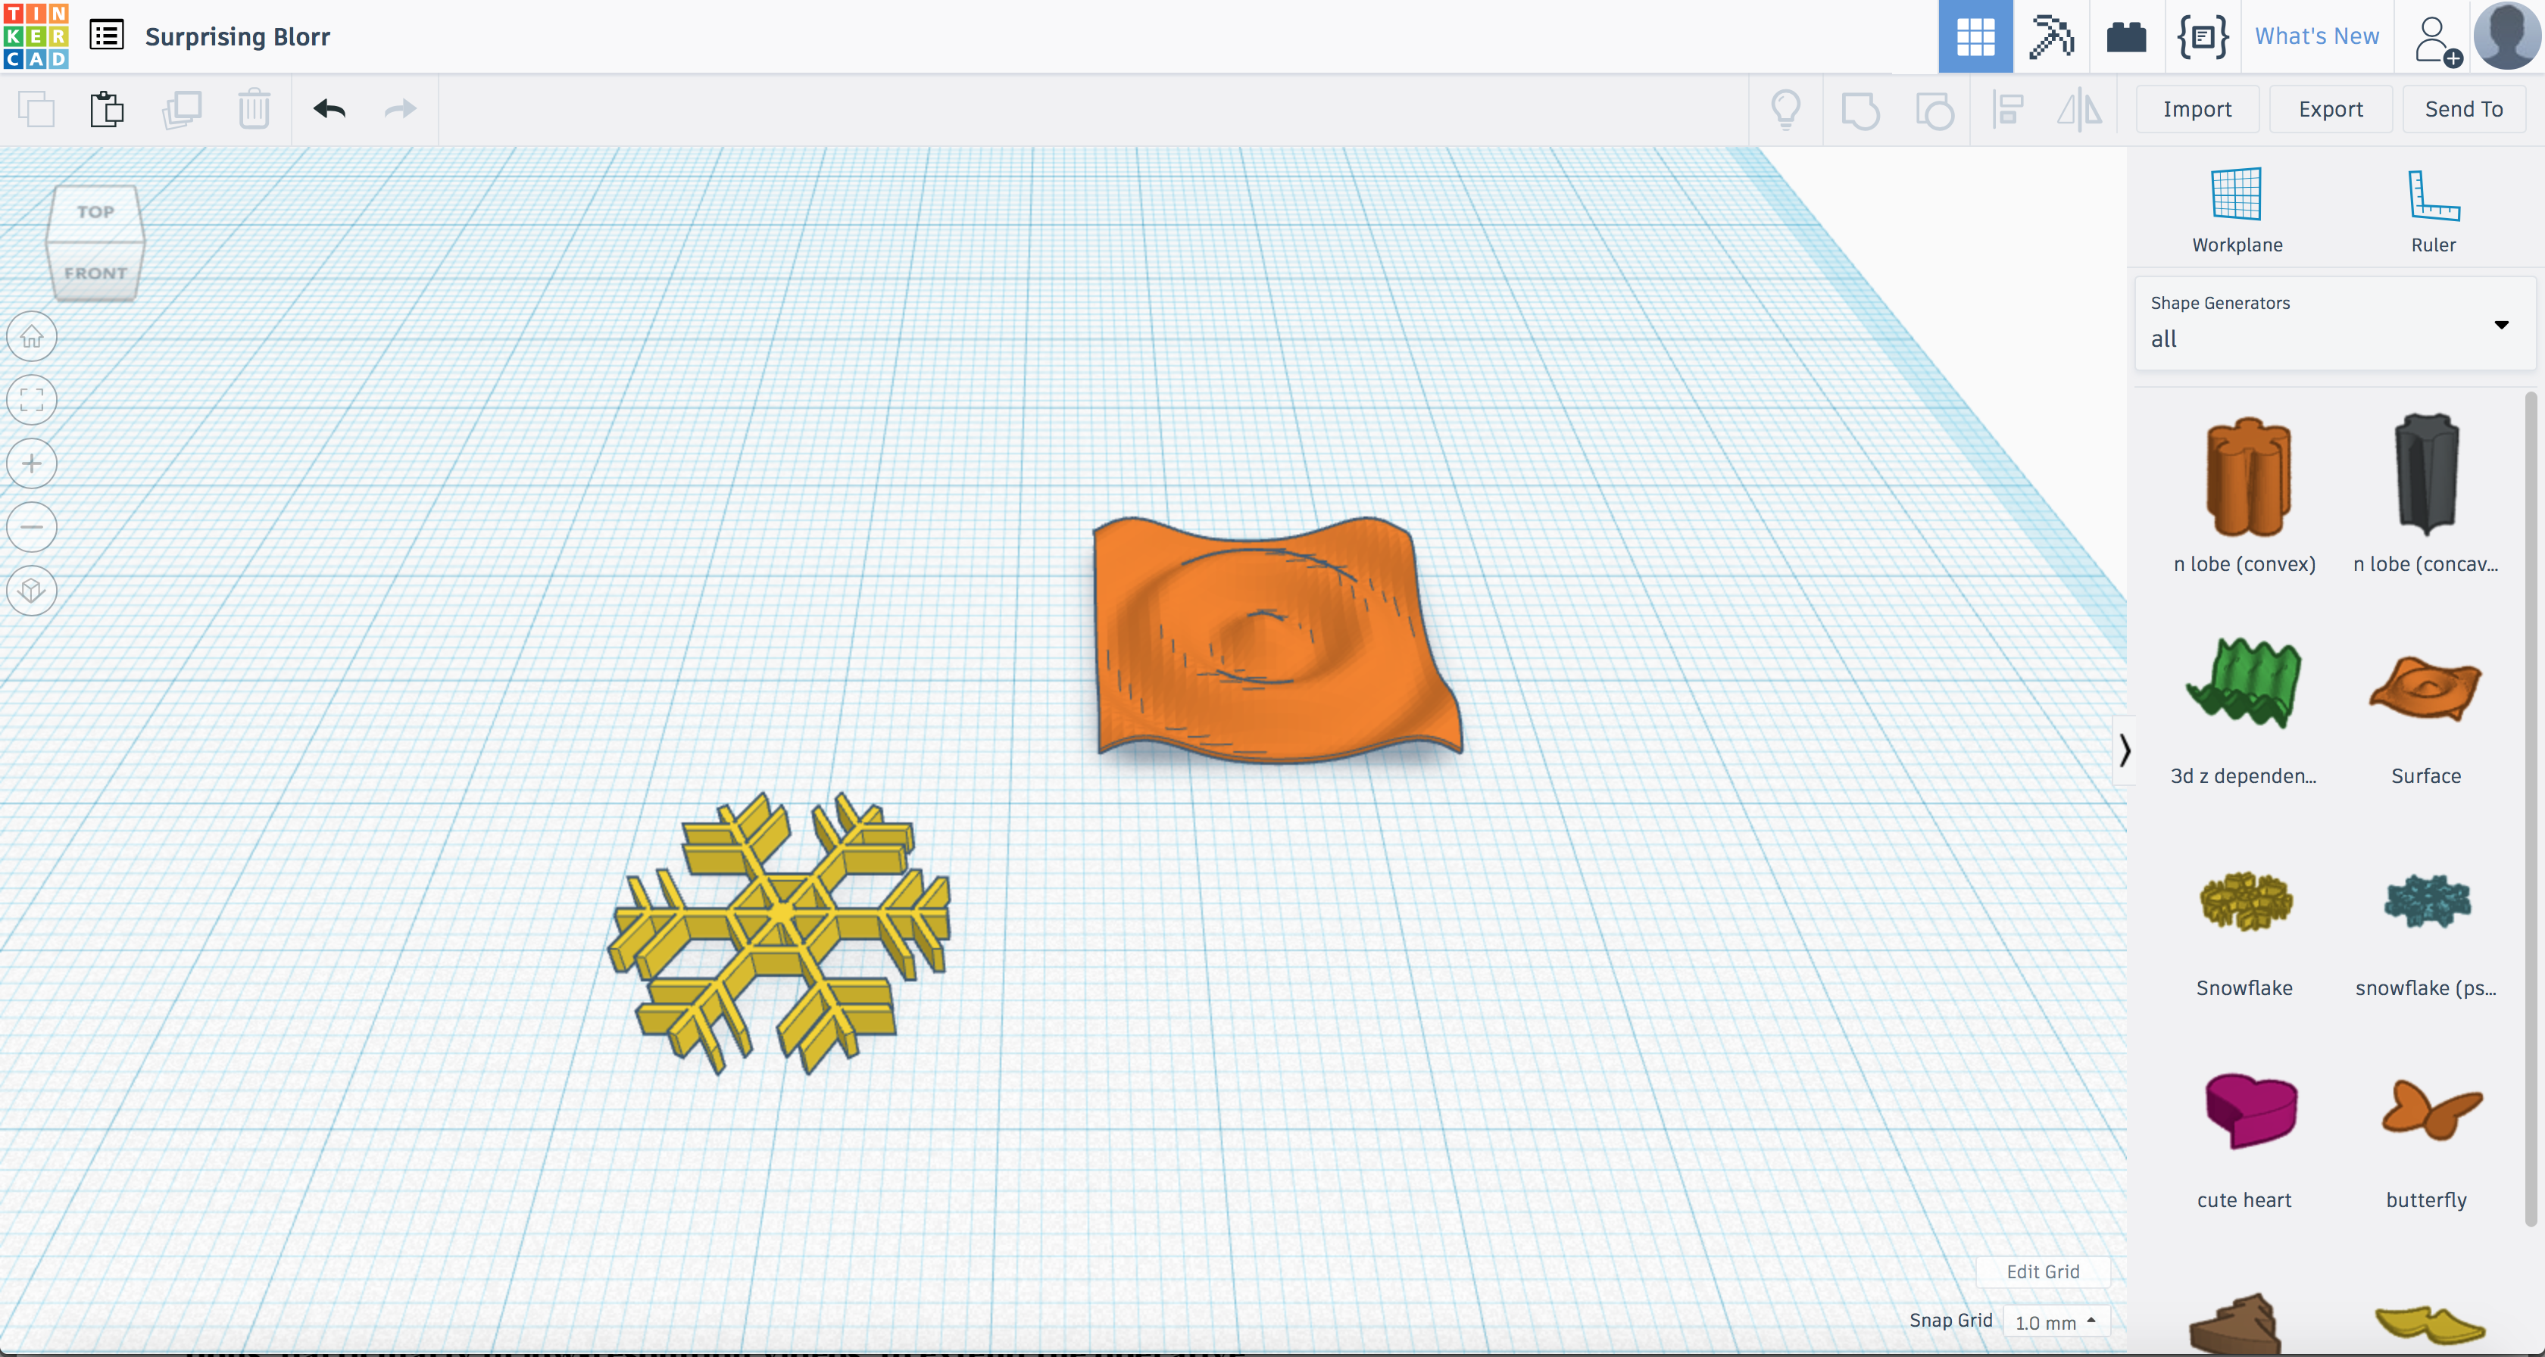Click the paste clipboard icon
2545x1357 pixels.
click(107, 108)
